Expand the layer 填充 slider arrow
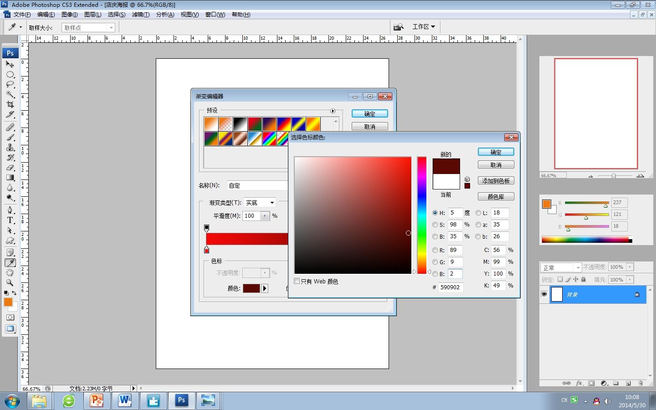The image size is (656, 410). [630, 280]
